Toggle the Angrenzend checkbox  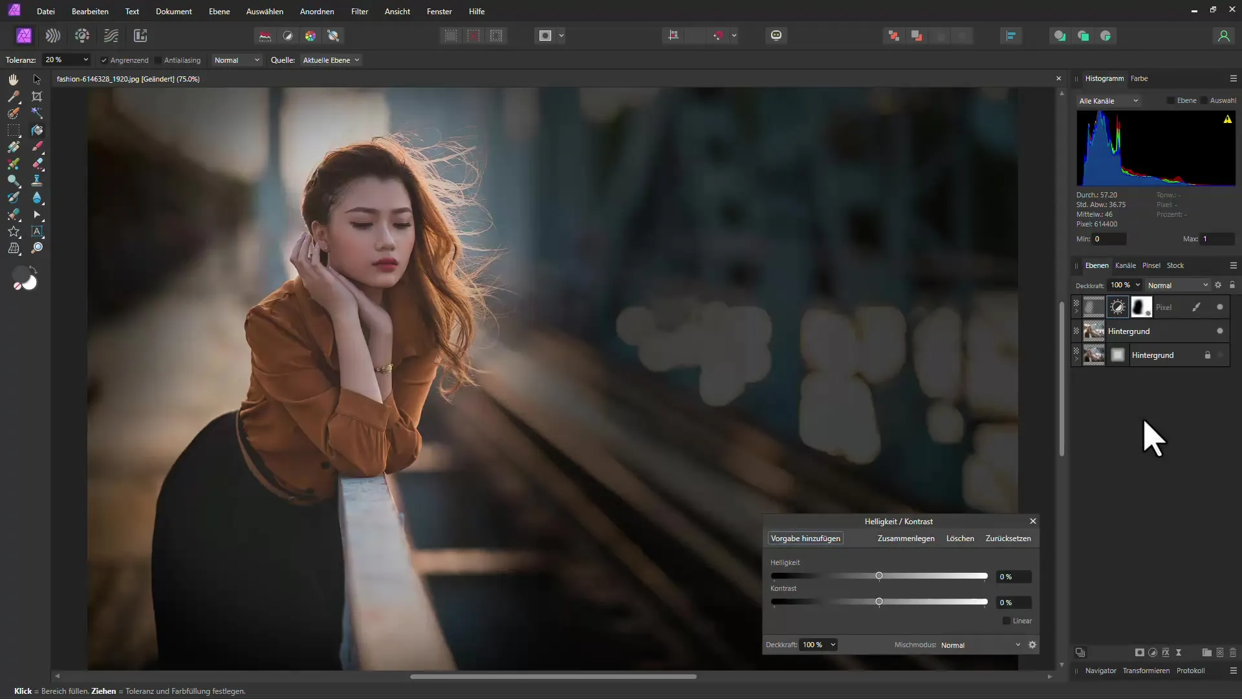coord(103,60)
